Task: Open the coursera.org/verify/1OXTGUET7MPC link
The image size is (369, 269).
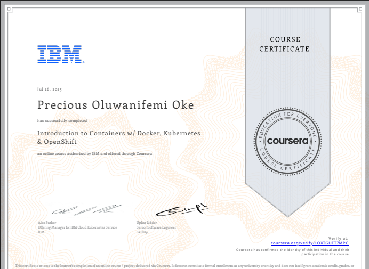Action: pos(309,243)
